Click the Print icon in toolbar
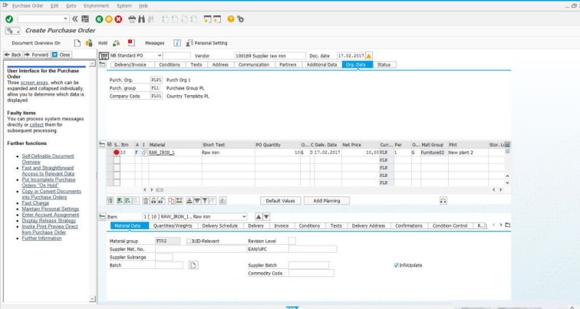The width and height of the screenshot is (580, 309). 132,18
